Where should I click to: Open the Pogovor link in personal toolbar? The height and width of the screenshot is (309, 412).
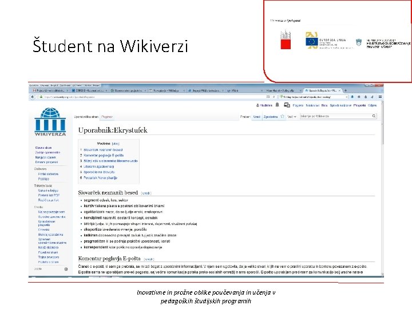point(298,105)
